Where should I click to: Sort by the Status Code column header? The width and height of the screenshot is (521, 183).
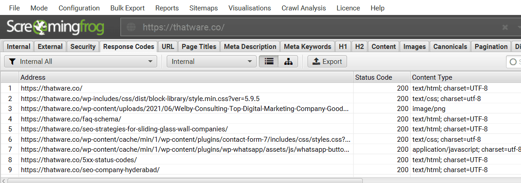(382, 77)
